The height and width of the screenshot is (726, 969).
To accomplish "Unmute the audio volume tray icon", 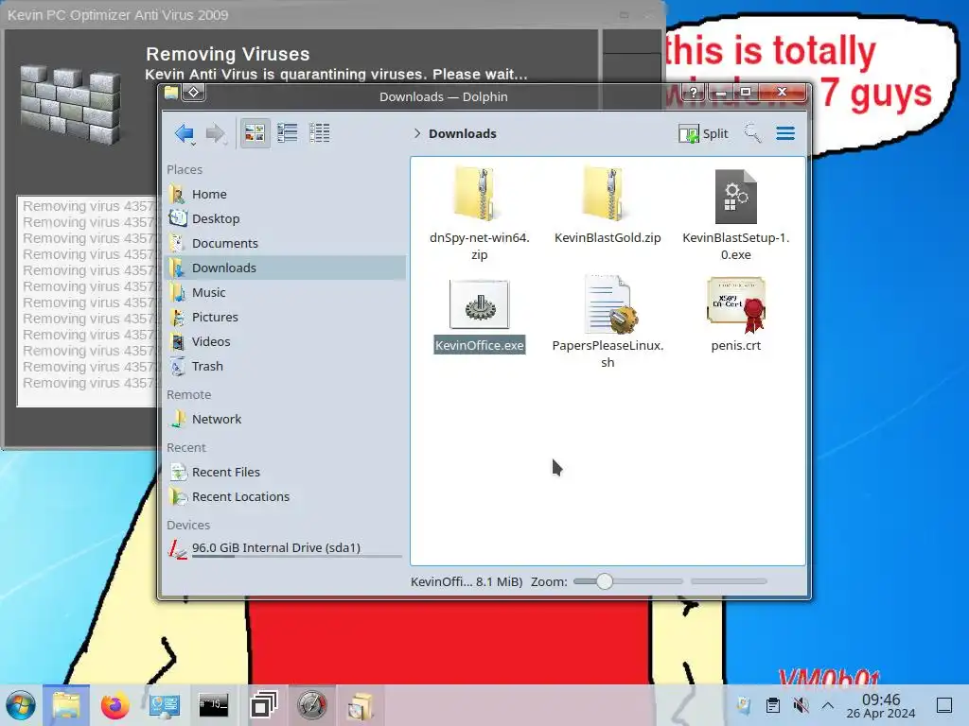I will coord(801,705).
